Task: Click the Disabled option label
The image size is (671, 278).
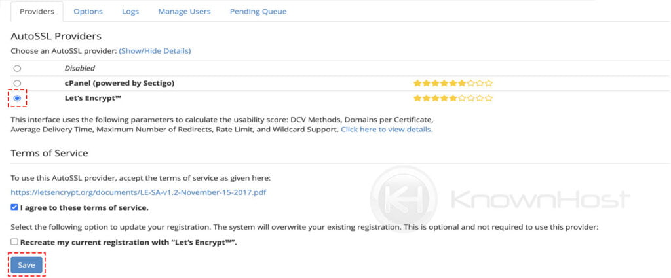Action: [79, 68]
